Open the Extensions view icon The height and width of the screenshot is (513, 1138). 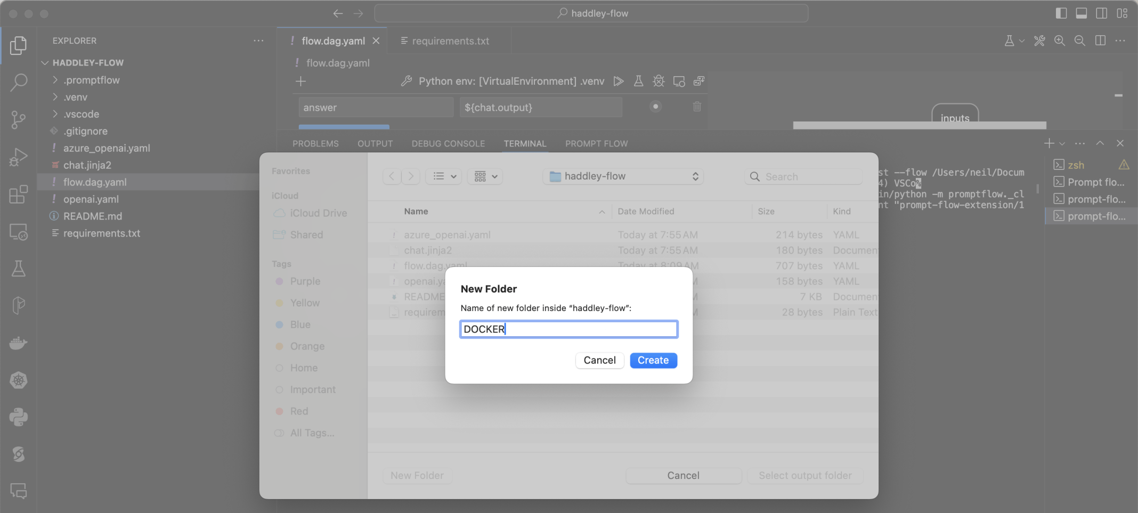tap(19, 194)
